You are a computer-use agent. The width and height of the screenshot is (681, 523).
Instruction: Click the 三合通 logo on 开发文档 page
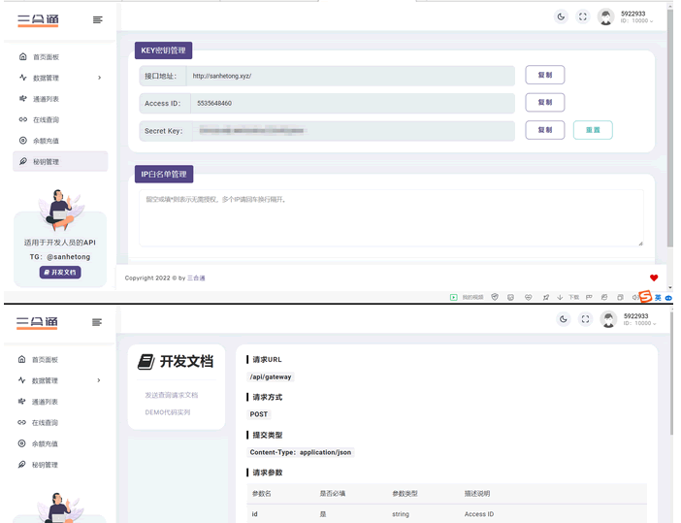point(38,322)
